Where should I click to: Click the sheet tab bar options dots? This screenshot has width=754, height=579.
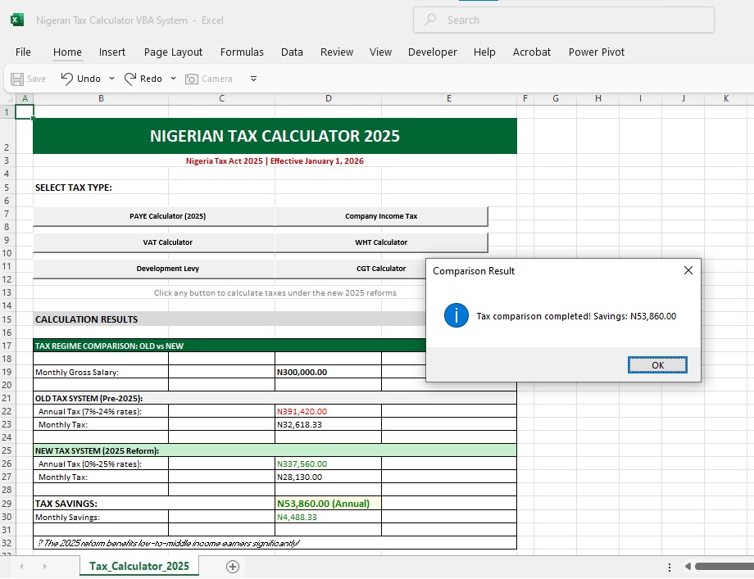tap(670, 568)
